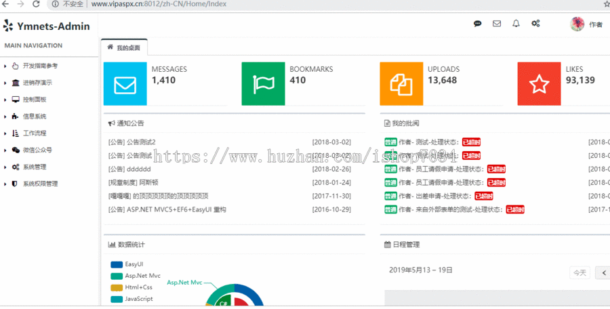The width and height of the screenshot is (610, 309).
Task: Go to previous week in calendar
Action: pos(603,273)
